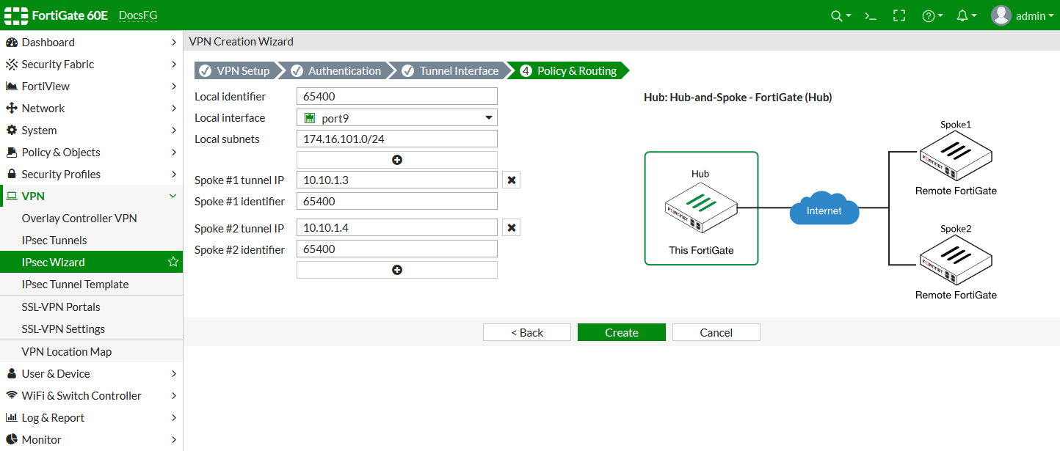Focus the Spoke #1 identifier field
This screenshot has height=451, width=1060.
[x=397, y=201]
